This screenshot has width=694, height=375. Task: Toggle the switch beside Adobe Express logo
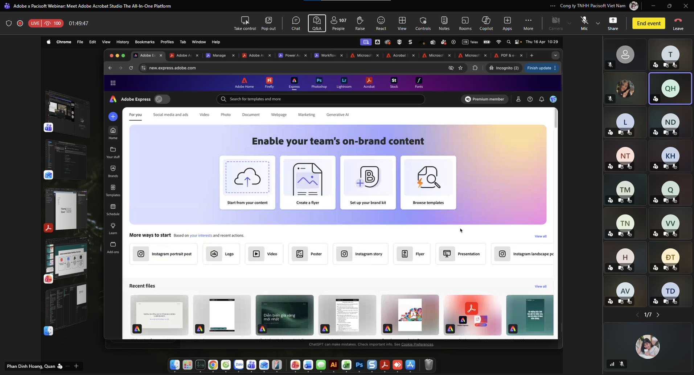pos(162,99)
